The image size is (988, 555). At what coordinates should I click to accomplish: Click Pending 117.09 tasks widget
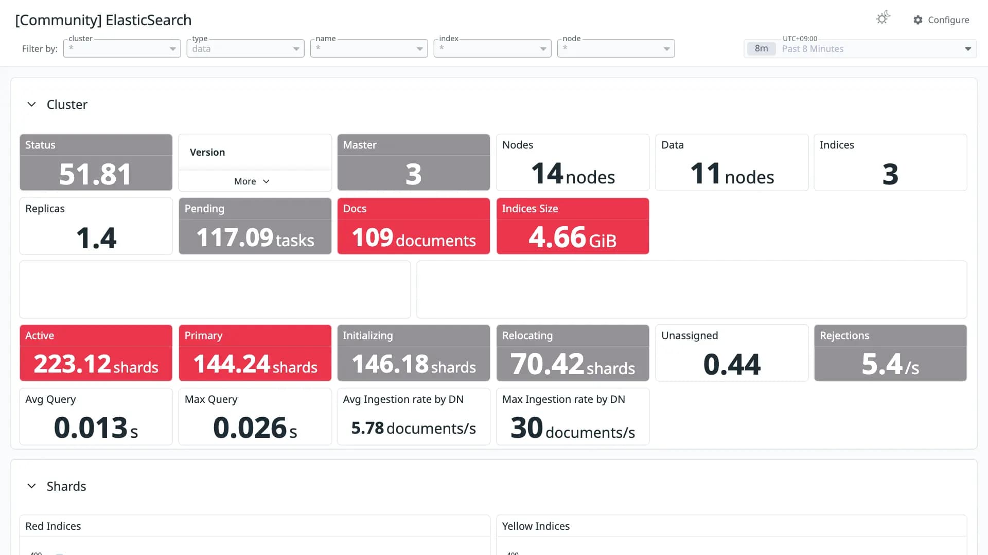point(255,226)
